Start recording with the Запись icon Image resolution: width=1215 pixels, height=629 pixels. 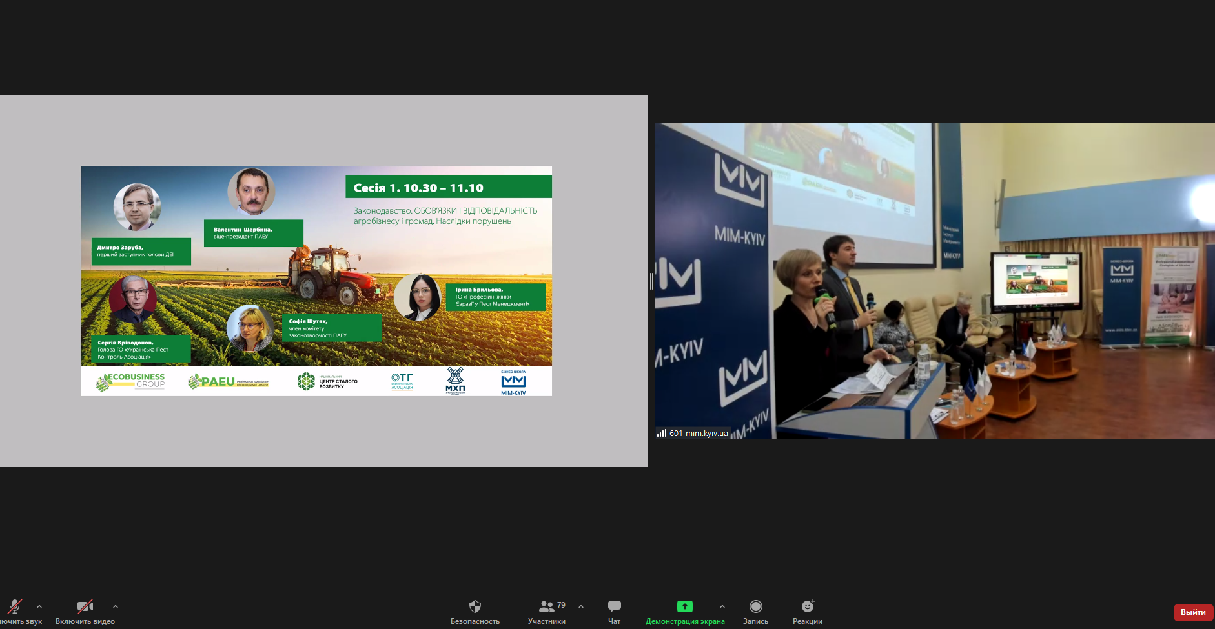755,606
